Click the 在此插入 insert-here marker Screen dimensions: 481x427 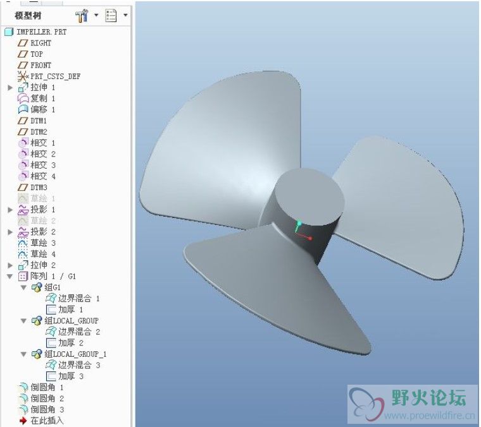(41, 421)
